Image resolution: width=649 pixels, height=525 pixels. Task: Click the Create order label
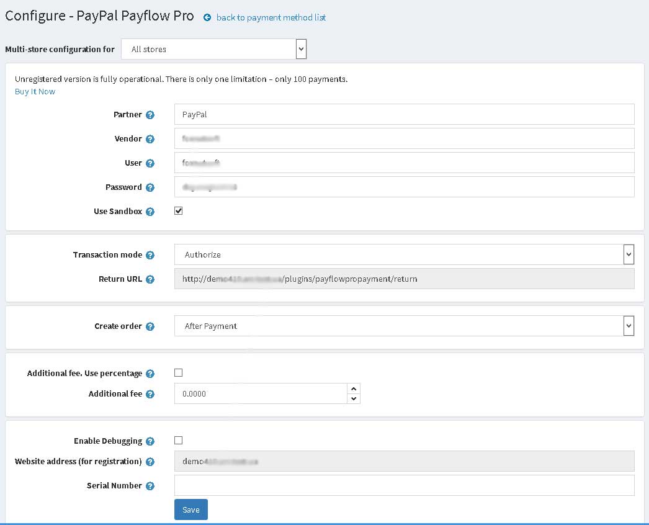(118, 326)
